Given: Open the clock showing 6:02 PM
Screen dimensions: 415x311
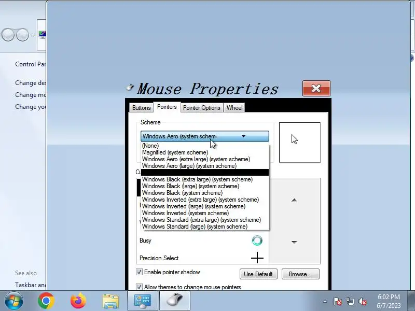Looking at the screenshot, I should click(x=389, y=301).
